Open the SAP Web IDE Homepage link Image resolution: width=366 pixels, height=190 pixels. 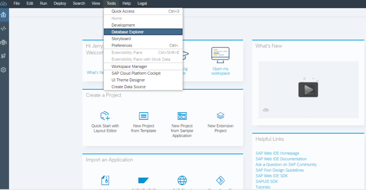277,153
